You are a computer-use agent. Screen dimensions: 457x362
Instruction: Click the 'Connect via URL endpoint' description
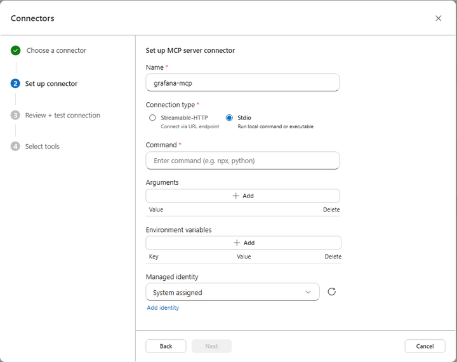190,126
